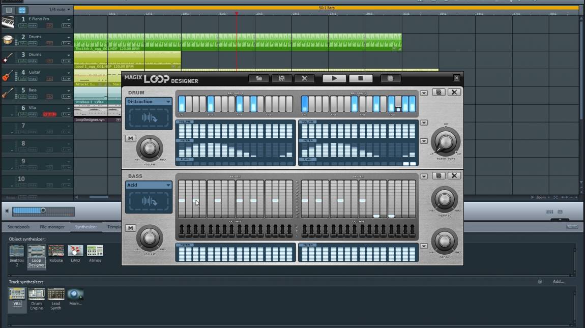Click Add... in the Track synthesizer row

(x=558, y=282)
